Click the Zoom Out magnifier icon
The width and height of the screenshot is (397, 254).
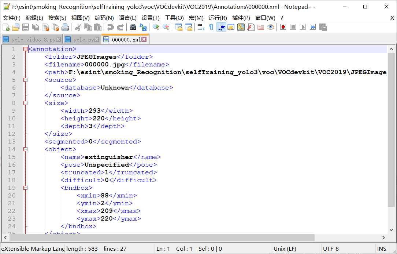166,27
